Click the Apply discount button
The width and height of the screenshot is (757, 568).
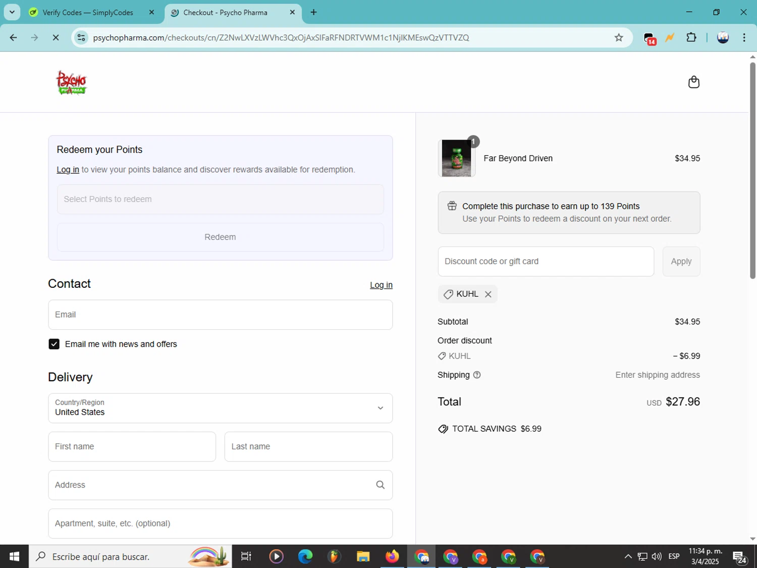coord(681,262)
